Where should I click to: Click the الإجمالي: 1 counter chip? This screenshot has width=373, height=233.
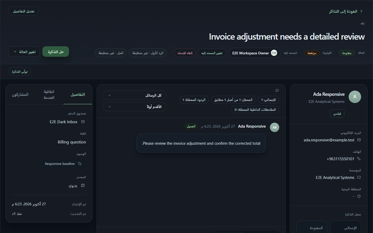pos(269,100)
